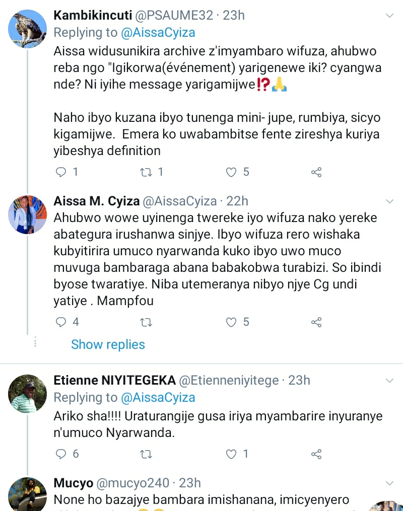Retweet Aissa M. Cyiza's tweet
Viewport: 403px width, 511px height.
click(x=146, y=322)
